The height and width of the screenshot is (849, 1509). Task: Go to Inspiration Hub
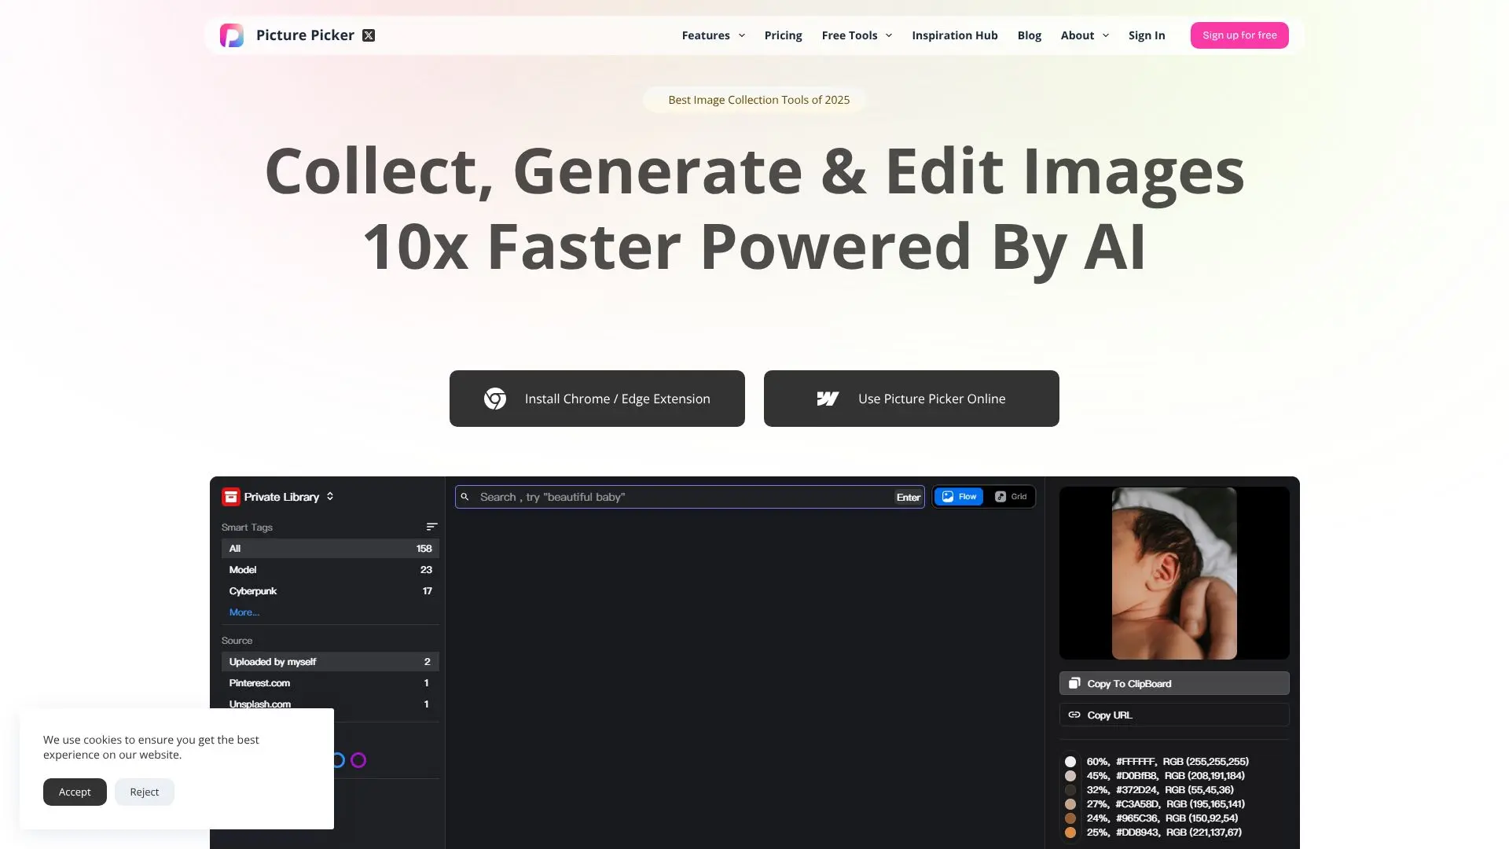[x=954, y=35]
